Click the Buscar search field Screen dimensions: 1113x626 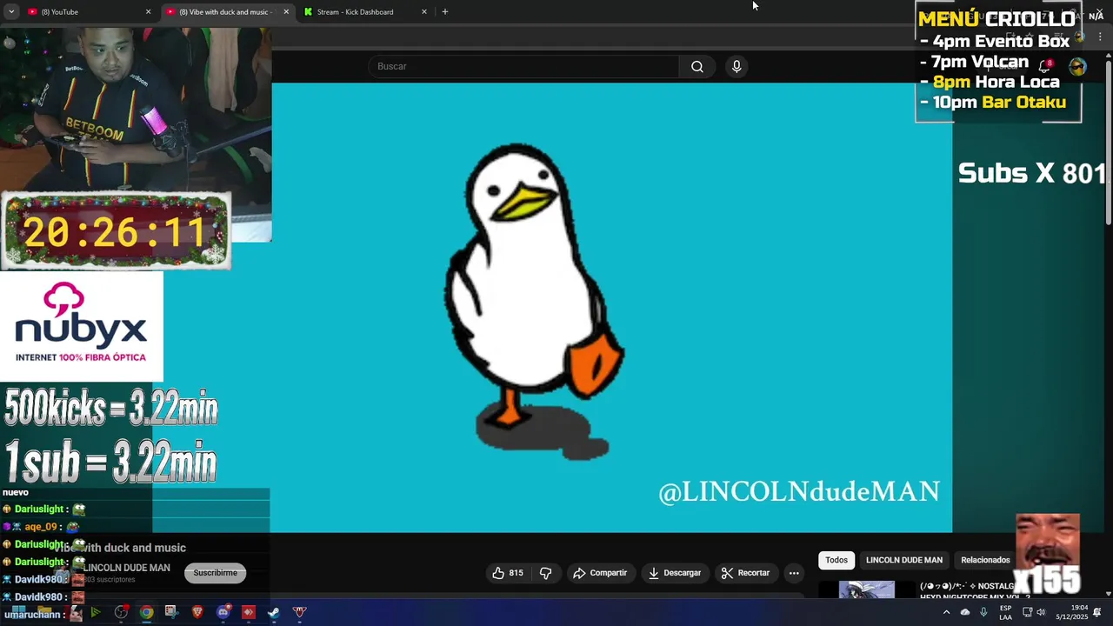[x=523, y=67]
